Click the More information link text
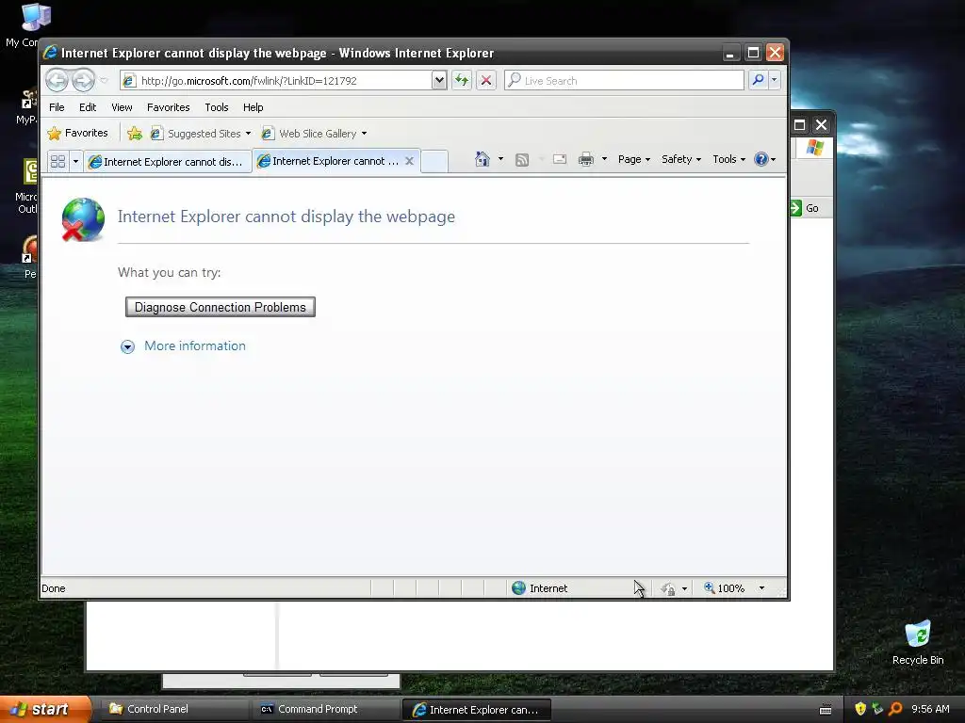This screenshot has width=965, height=723. click(x=195, y=346)
